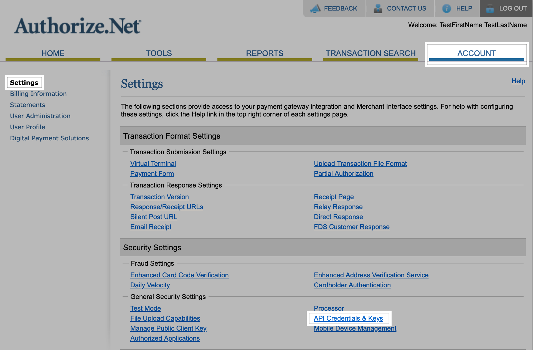The height and width of the screenshot is (350, 533).
Task: Open the Account tab
Action: [x=476, y=53]
